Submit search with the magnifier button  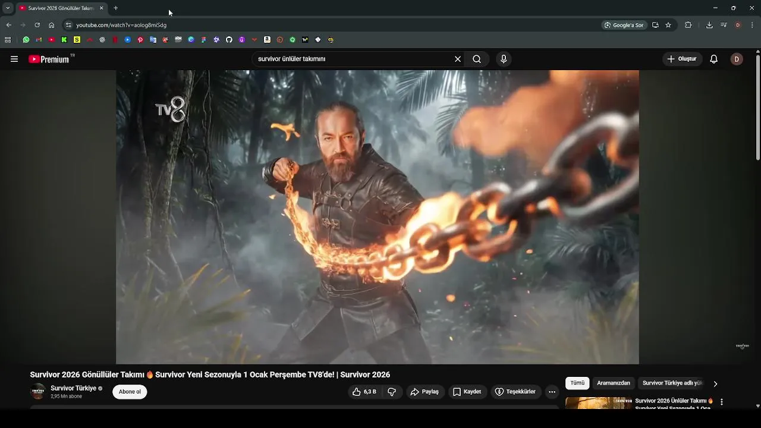(477, 59)
